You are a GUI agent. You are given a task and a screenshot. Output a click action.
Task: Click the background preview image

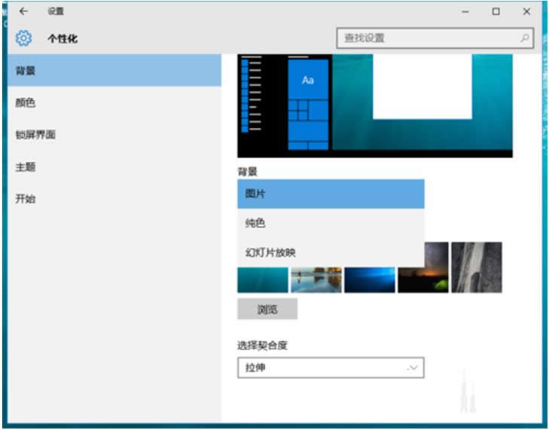coord(375,105)
